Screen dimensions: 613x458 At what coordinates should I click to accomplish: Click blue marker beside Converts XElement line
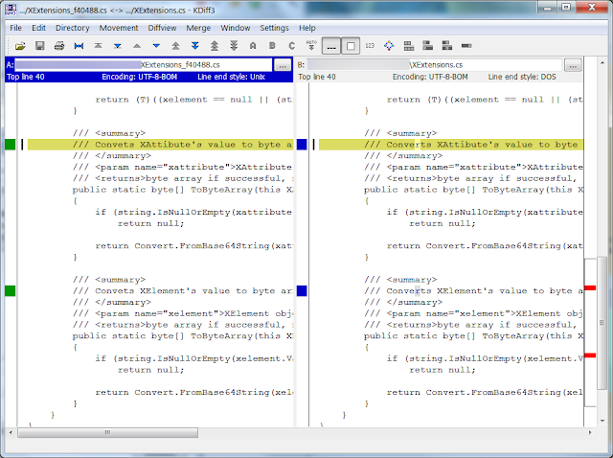302,291
